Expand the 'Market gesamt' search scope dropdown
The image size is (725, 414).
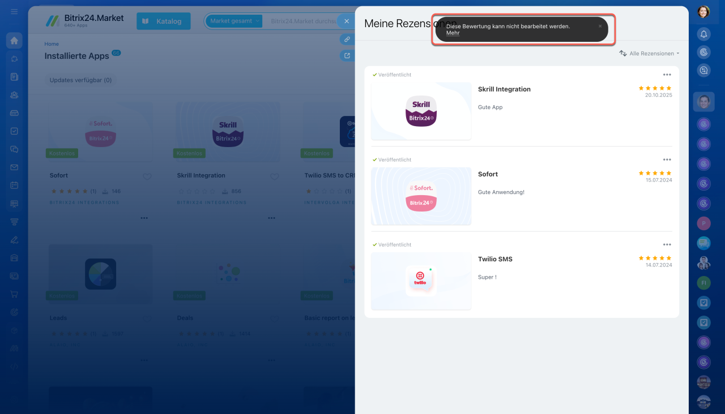[233, 21]
